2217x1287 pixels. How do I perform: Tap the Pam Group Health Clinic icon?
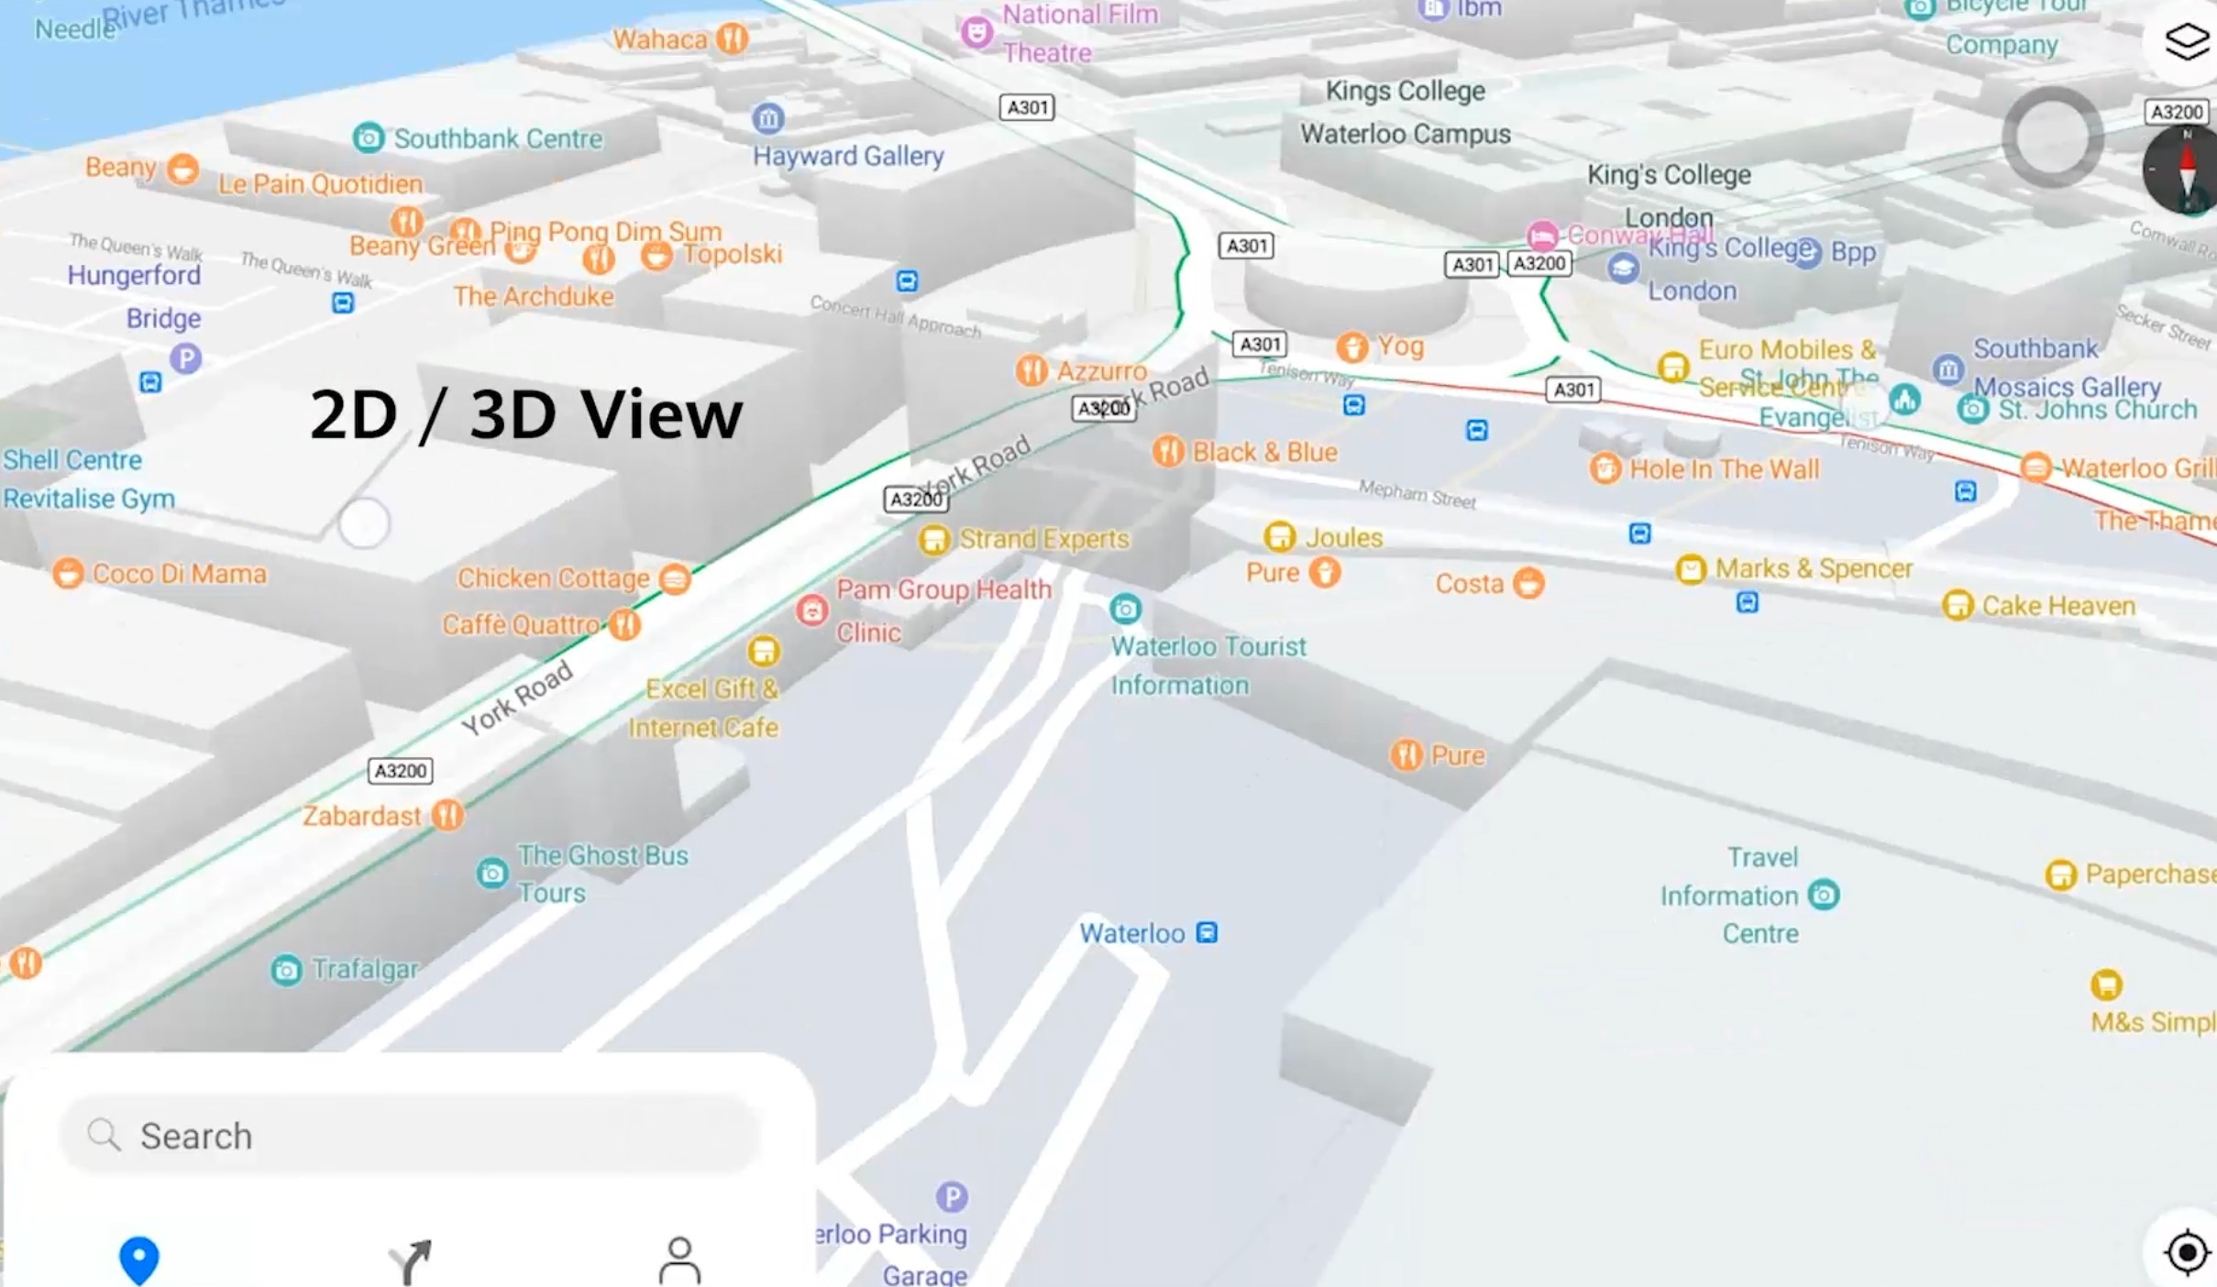click(812, 610)
